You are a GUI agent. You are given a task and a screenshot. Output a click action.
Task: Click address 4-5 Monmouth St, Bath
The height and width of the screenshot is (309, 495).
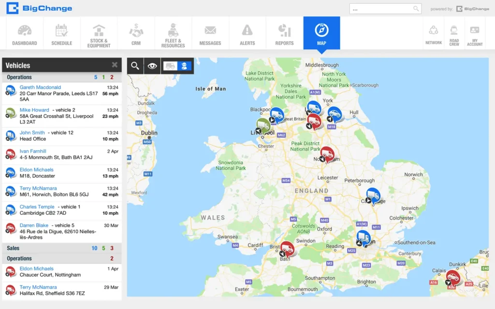click(56, 157)
